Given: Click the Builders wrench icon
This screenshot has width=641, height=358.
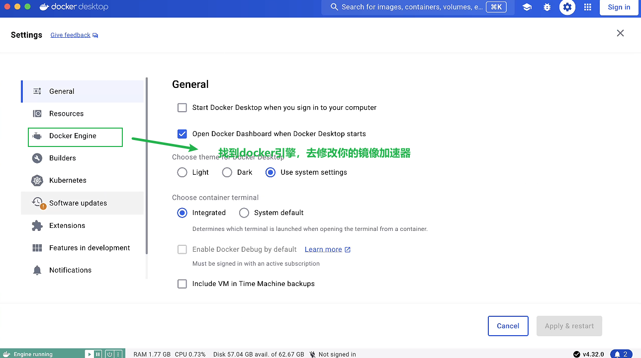Looking at the screenshot, I should [x=37, y=158].
